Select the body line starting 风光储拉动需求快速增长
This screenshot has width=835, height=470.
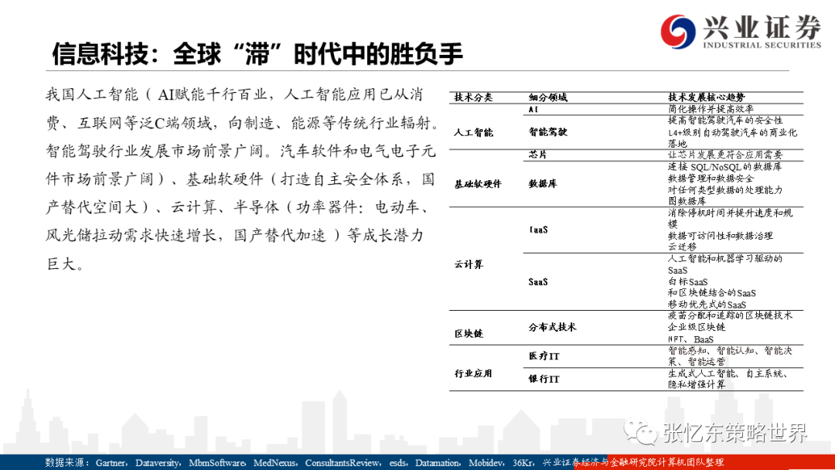[x=235, y=235]
